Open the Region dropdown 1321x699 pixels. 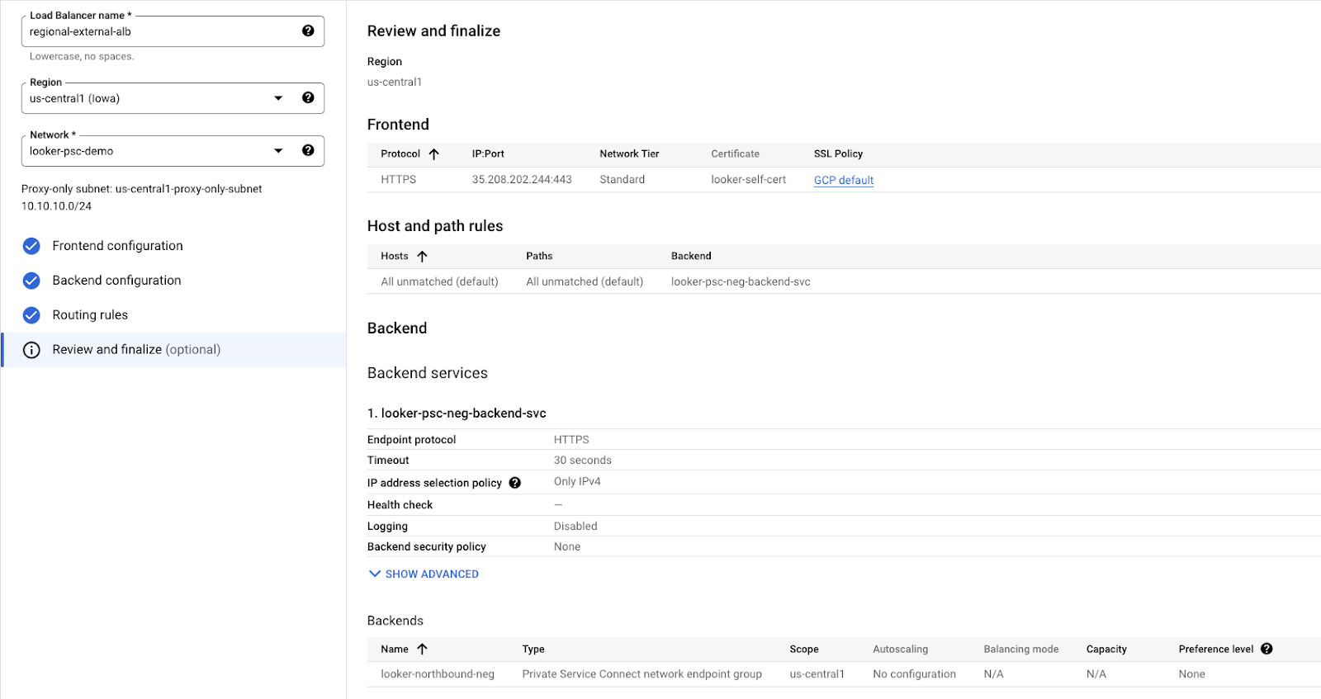pyautogui.click(x=278, y=98)
